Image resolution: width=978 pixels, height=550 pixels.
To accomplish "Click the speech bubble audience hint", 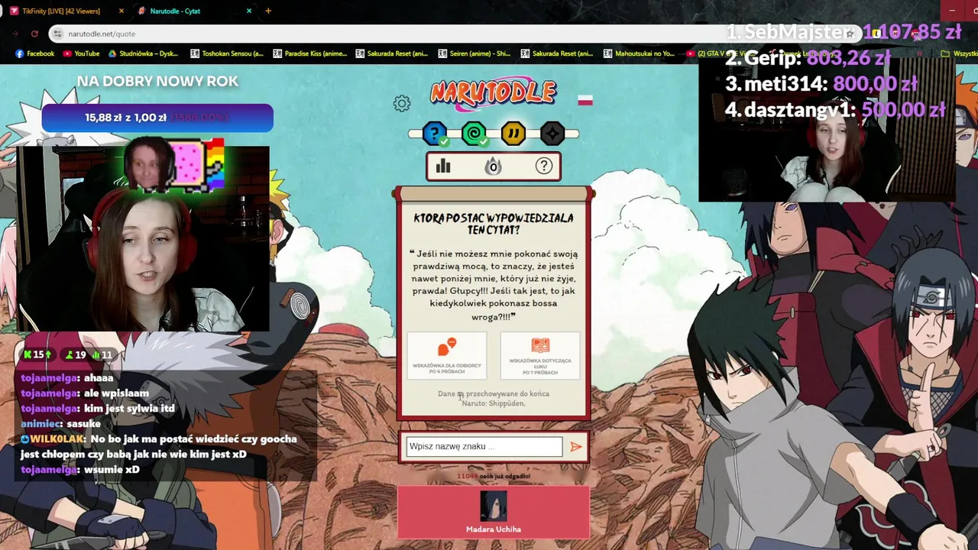I will click(447, 355).
